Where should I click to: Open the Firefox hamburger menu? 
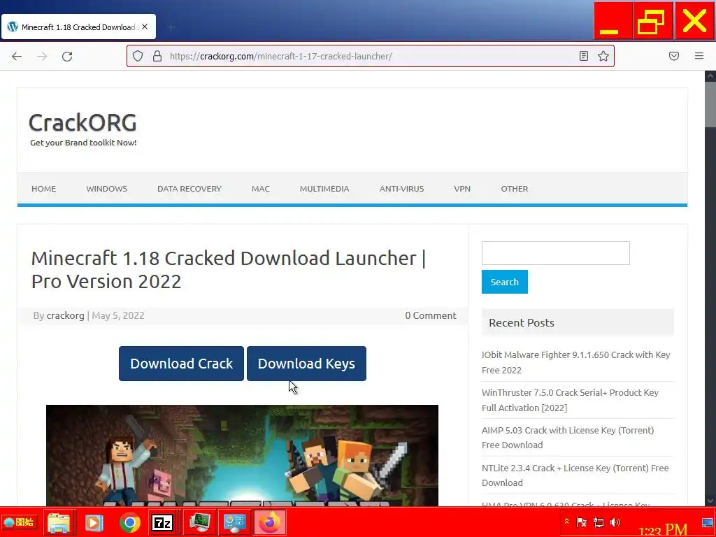click(x=699, y=56)
